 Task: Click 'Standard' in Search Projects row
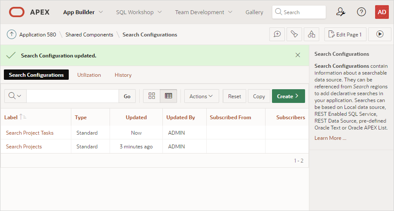[87, 147]
